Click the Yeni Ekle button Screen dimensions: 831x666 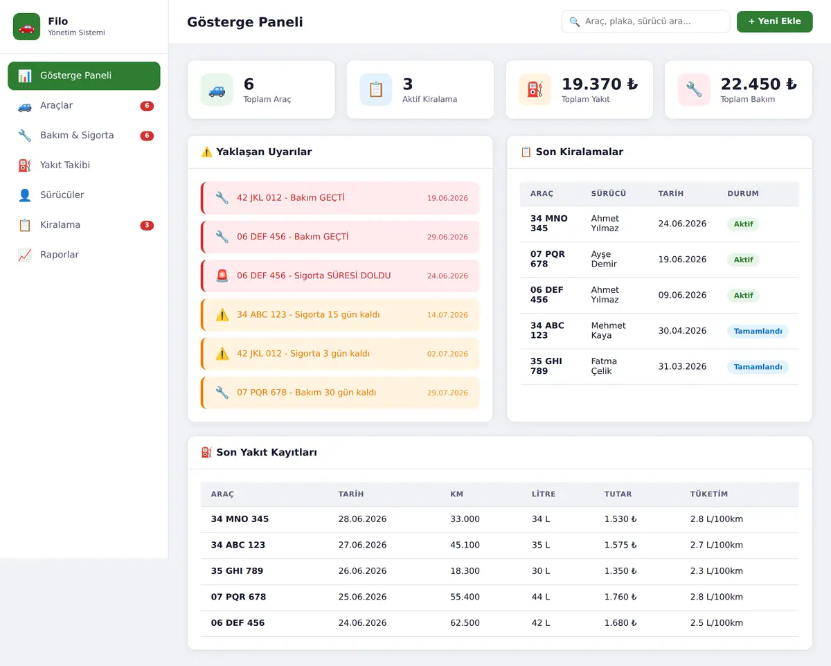pyautogui.click(x=774, y=21)
